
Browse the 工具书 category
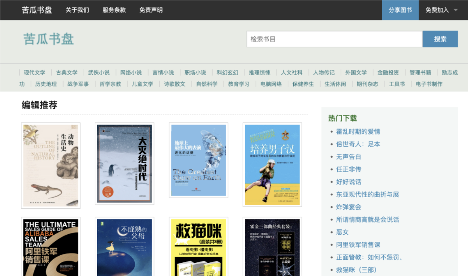click(x=397, y=84)
